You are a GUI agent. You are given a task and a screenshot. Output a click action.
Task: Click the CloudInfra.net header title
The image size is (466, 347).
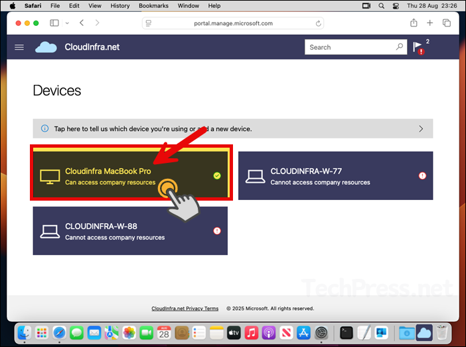click(92, 47)
